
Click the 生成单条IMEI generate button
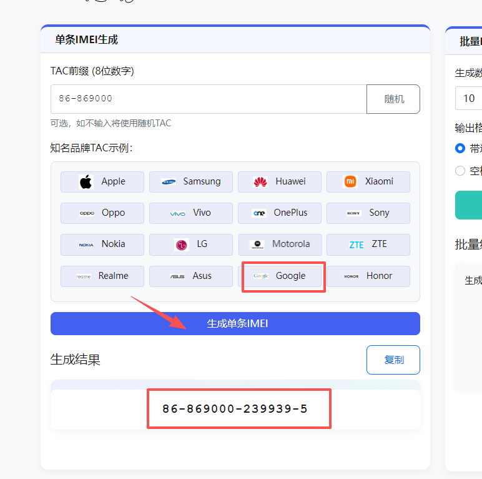click(x=235, y=323)
